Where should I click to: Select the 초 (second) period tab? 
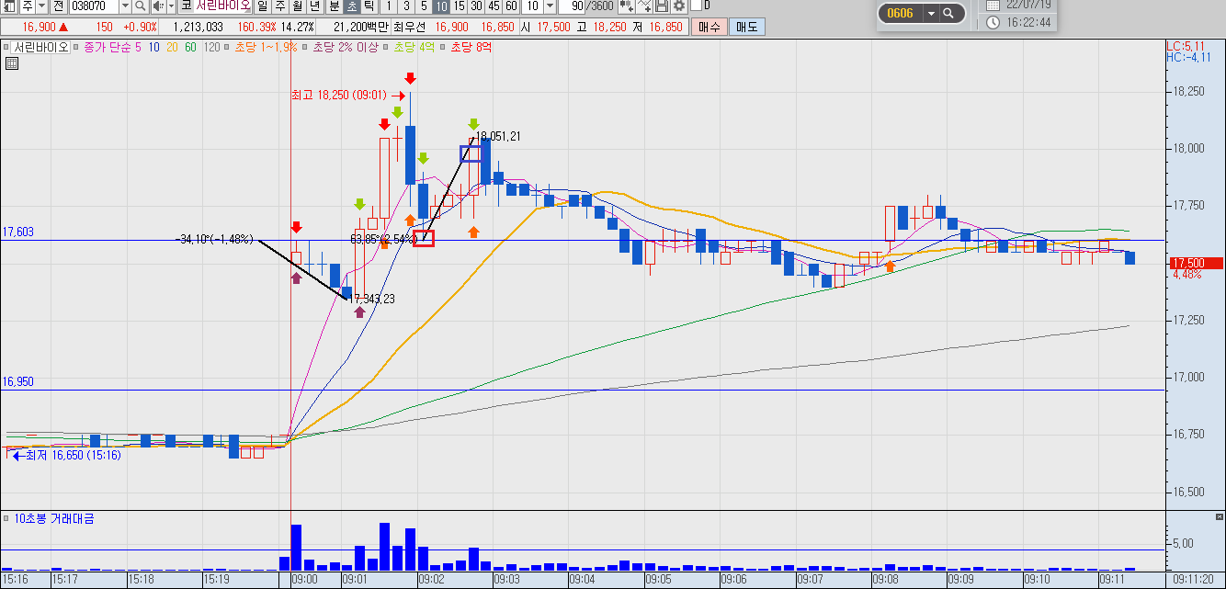[351, 6]
